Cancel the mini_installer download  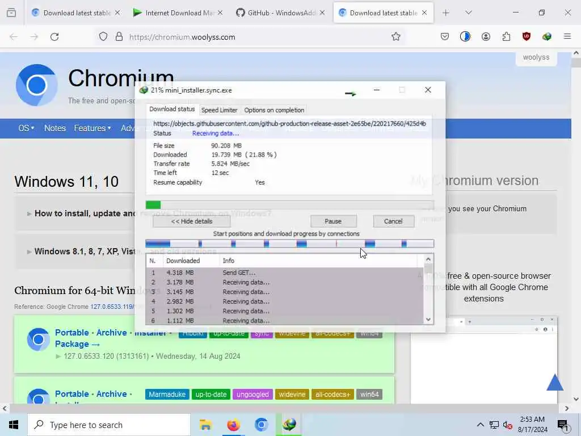tap(393, 221)
